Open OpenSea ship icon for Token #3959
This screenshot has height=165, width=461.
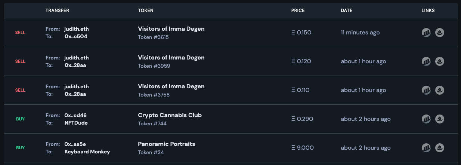pyautogui.click(x=440, y=61)
